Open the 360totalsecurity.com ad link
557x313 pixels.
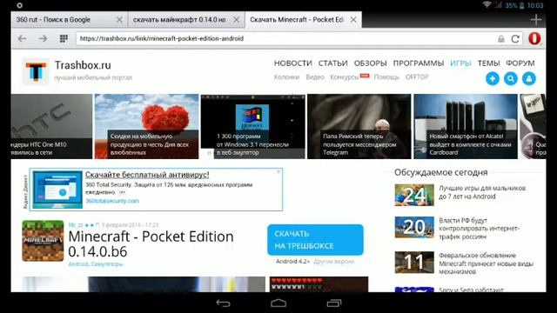point(112,201)
